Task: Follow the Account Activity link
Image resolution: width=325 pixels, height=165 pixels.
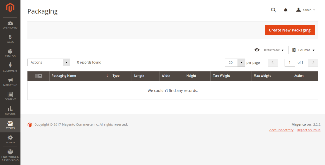Action: (281, 130)
